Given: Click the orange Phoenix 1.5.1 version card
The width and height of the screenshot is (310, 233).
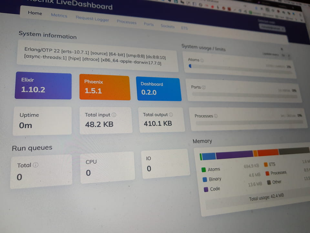Looking at the screenshot, I should pyautogui.click(x=105, y=87).
